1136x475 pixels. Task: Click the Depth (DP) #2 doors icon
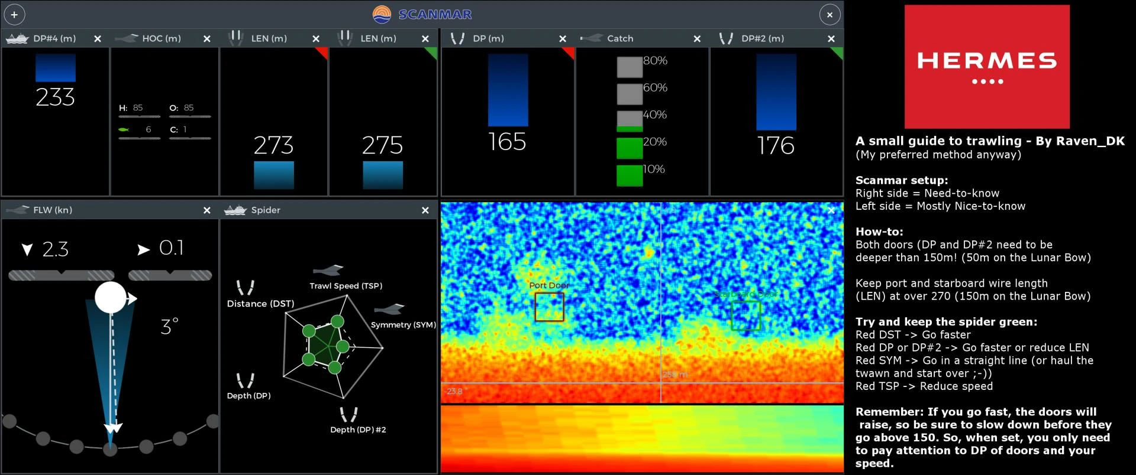pos(348,414)
